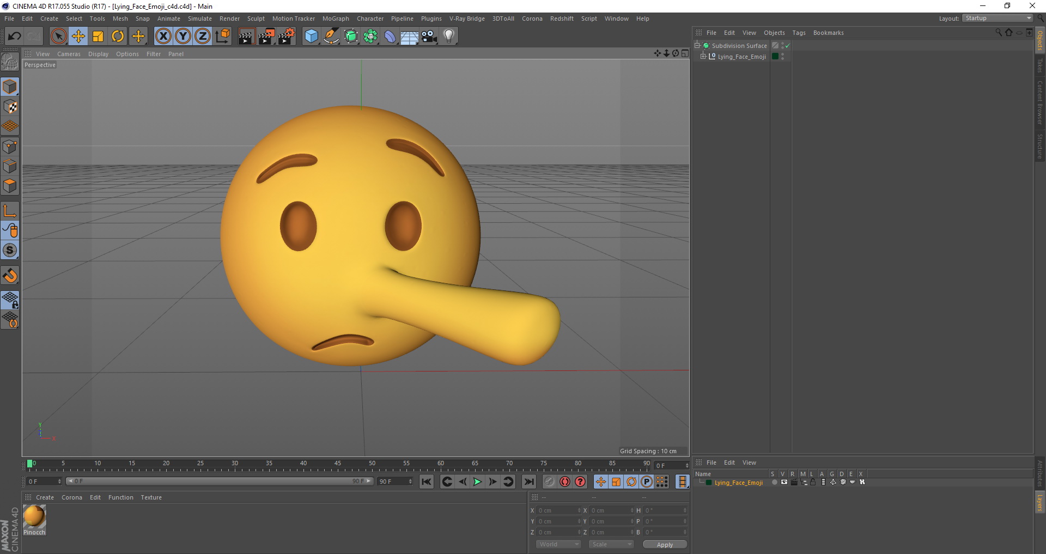The image size is (1046, 554).
Task: Click Record Active Objects red button
Action: tap(549, 482)
